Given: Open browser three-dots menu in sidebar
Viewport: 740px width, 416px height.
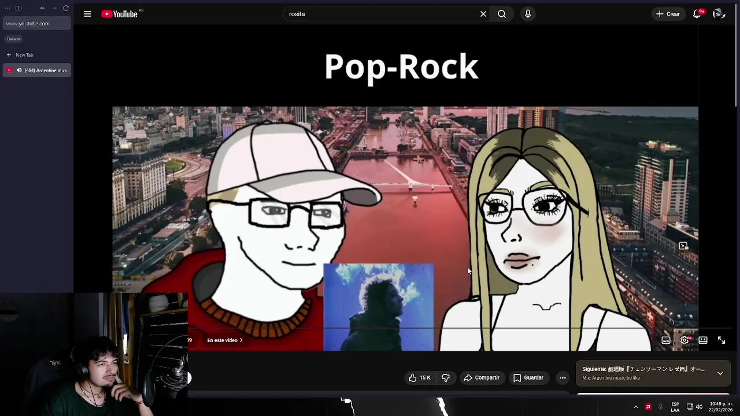Looking at the screenshot, I should tap(8, 8).
